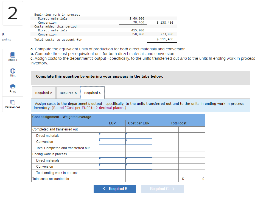Select the Required C tab

click(93, 92)
